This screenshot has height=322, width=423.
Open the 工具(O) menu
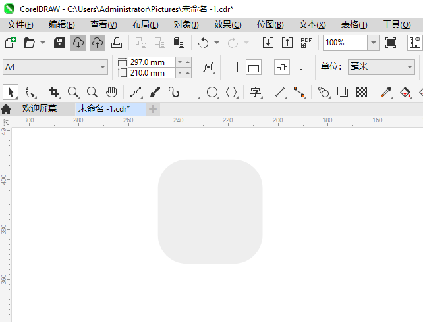coord(397,25)
